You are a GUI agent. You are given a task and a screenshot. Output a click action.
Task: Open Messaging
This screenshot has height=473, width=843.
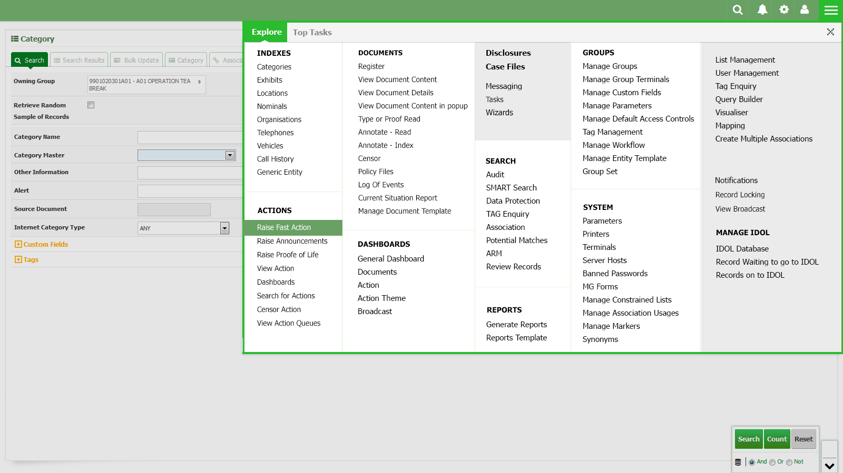coord(504,86)
